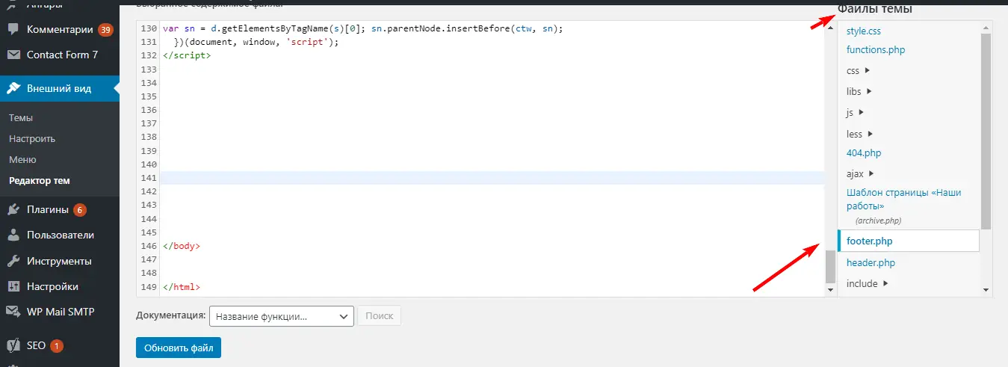Screen dimensions: 1008x367
Task: Open Внешний вид menu
Action: click(60, 88)
